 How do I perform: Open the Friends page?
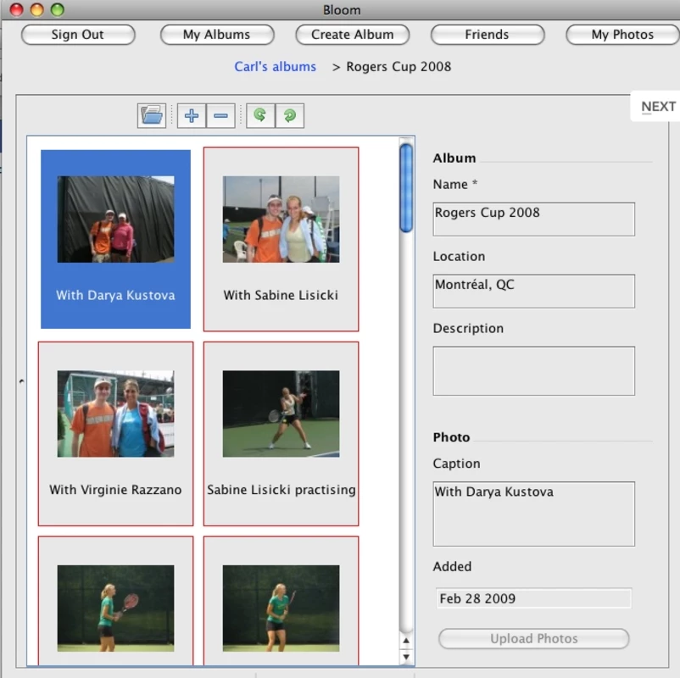coord(488,35)
